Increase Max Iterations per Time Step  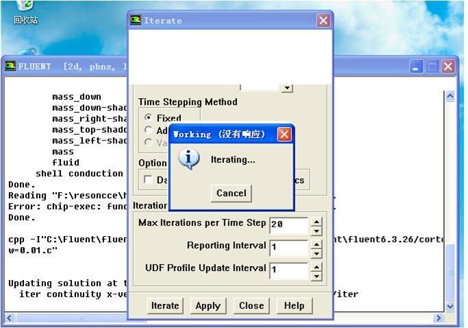click(317, 222)
